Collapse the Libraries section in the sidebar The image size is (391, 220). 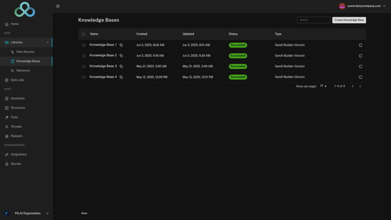click(x=47, y=42)
